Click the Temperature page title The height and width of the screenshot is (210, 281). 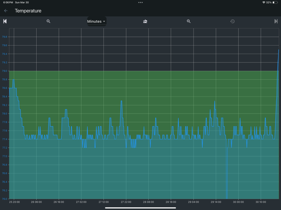[28, 11]
